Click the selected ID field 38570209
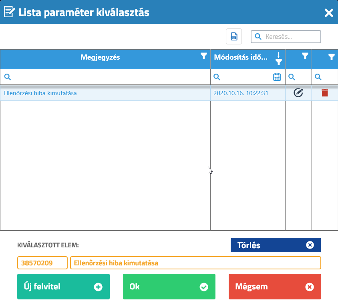Screen dimensions: 338x301 coord(42,263)
